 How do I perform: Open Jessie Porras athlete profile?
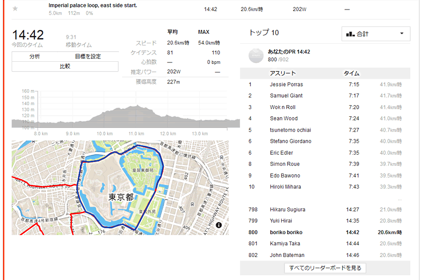287,85
